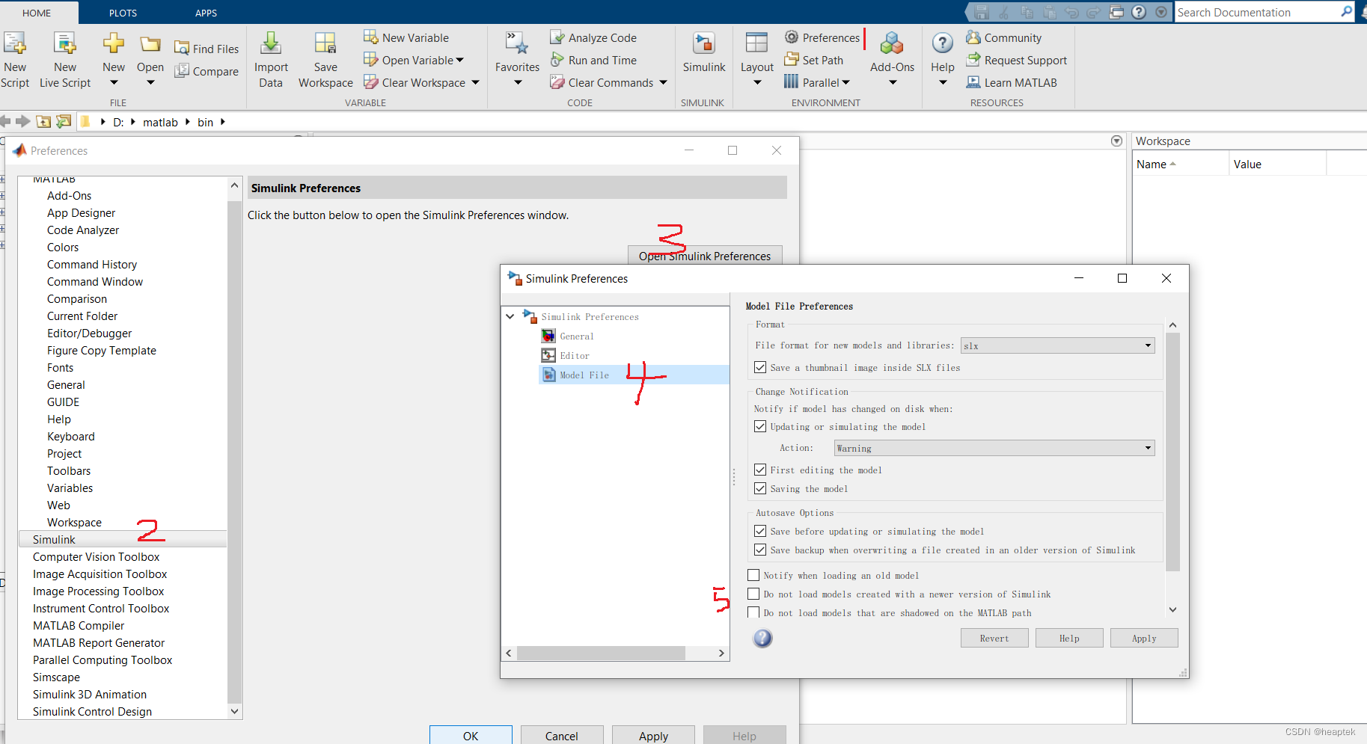
Task: Click vertical scrollbar of Model File preferences
Action: point(1172,452)
